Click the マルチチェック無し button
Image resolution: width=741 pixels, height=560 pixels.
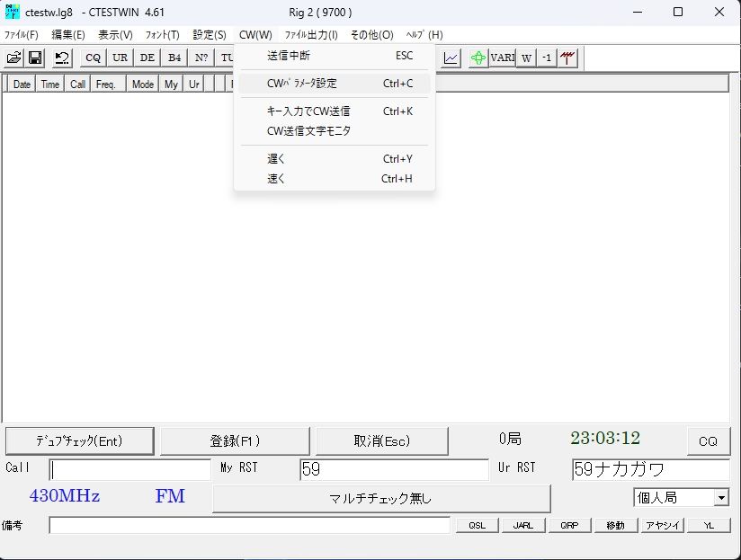pyautogui.click(x=381, y=498)
